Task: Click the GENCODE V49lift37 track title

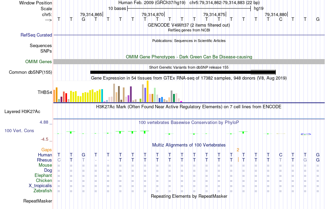Action: click(x=189, y=25)
